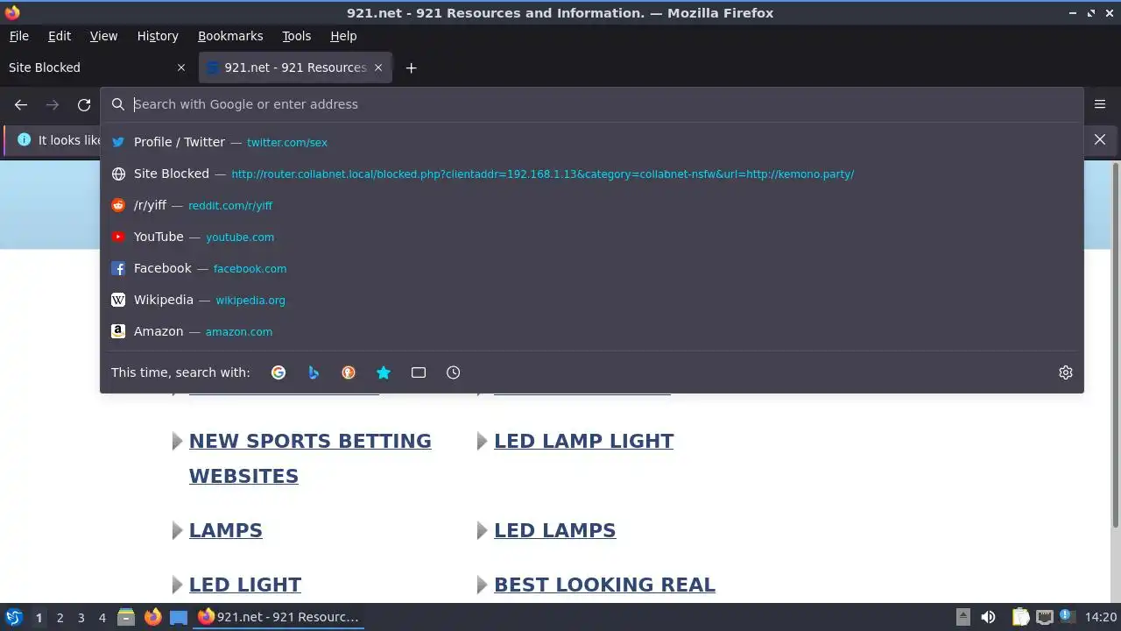
Task: Click arrow beside LED LAMPS link
Action: tap(483, 531)
